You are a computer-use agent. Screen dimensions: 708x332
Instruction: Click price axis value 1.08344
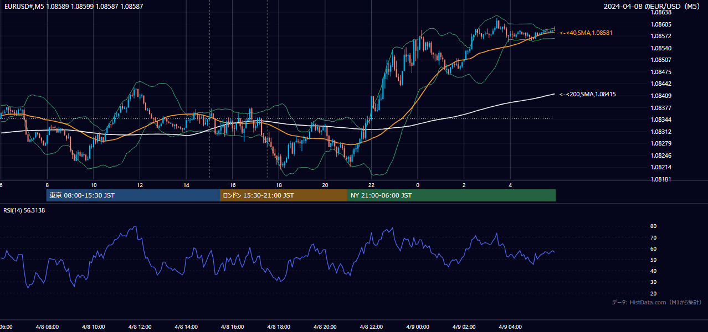[661, 120]
